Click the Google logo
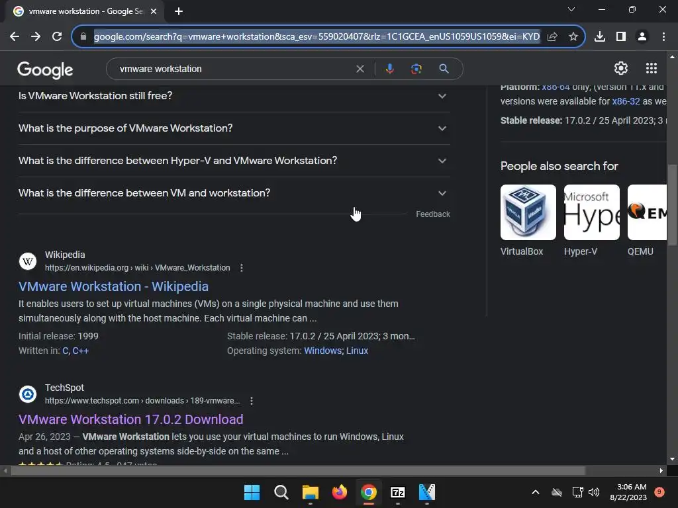 45,69
